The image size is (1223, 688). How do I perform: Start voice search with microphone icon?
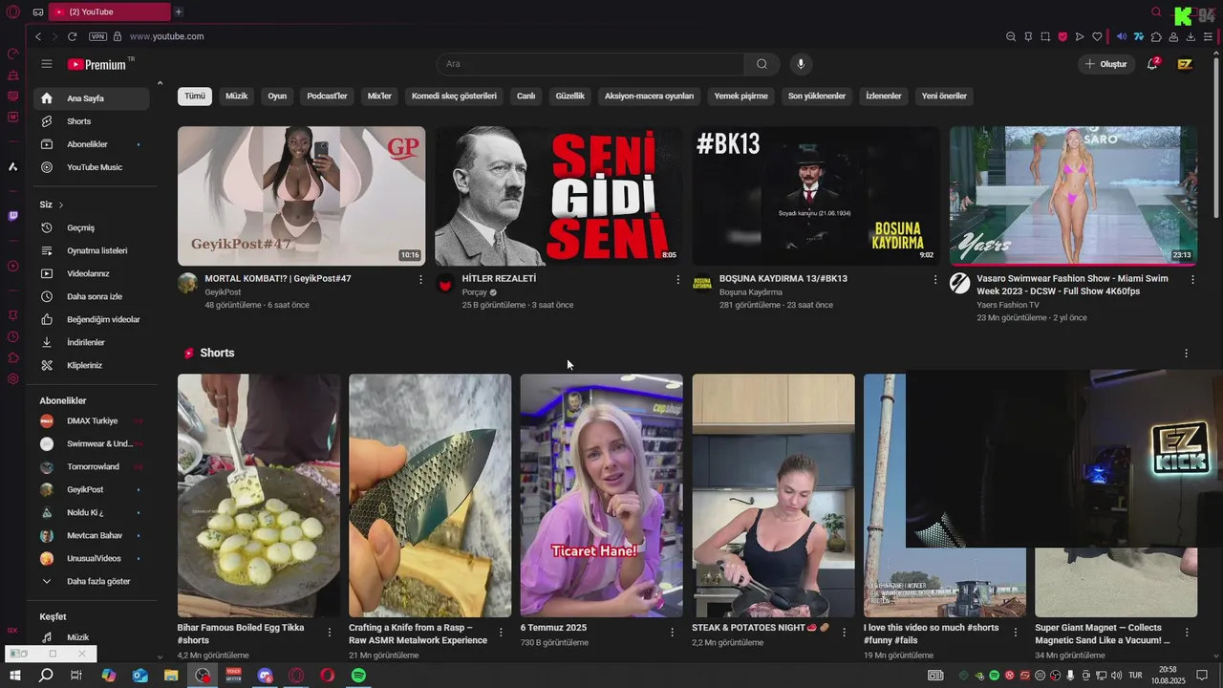pos(801,64)
